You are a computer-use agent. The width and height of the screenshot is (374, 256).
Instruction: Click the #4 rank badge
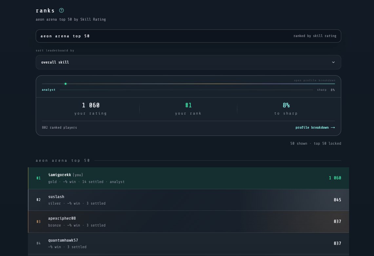38,243
